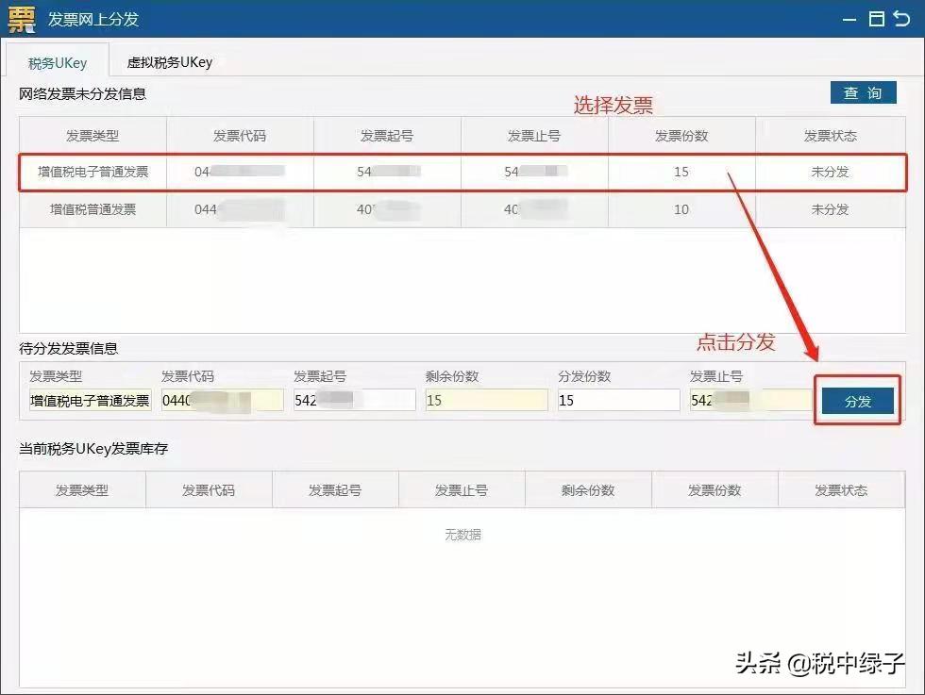Viewport: 925px width, 695px height.
Task: Click the restore window icon in title bar
Action: (x=879, y=17)
